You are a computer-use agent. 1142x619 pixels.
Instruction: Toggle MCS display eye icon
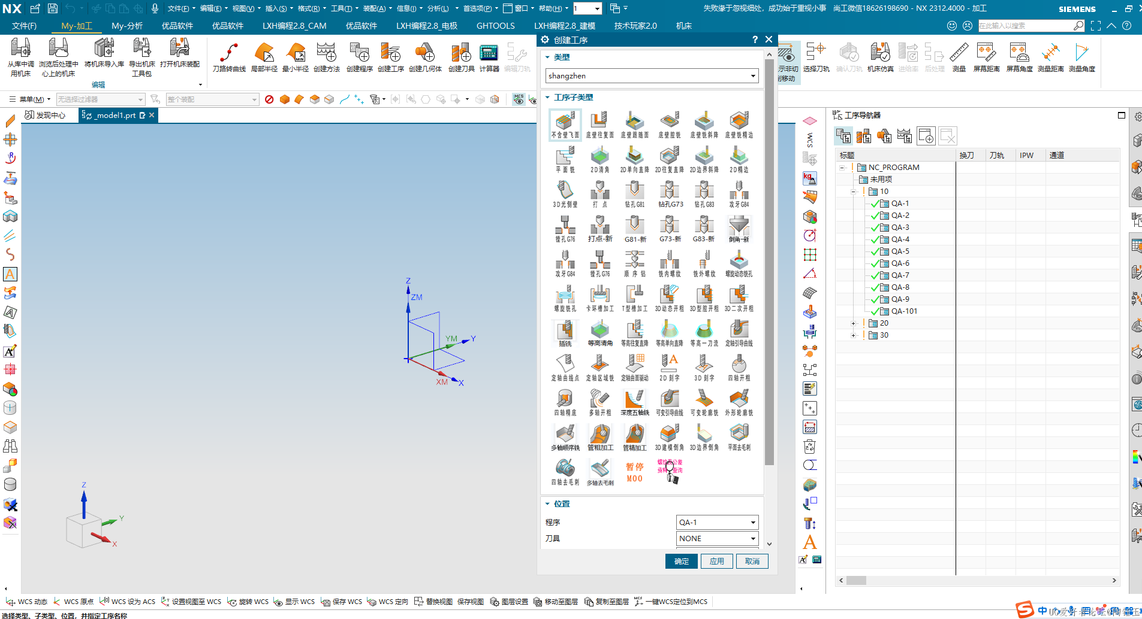click(519, 99)
